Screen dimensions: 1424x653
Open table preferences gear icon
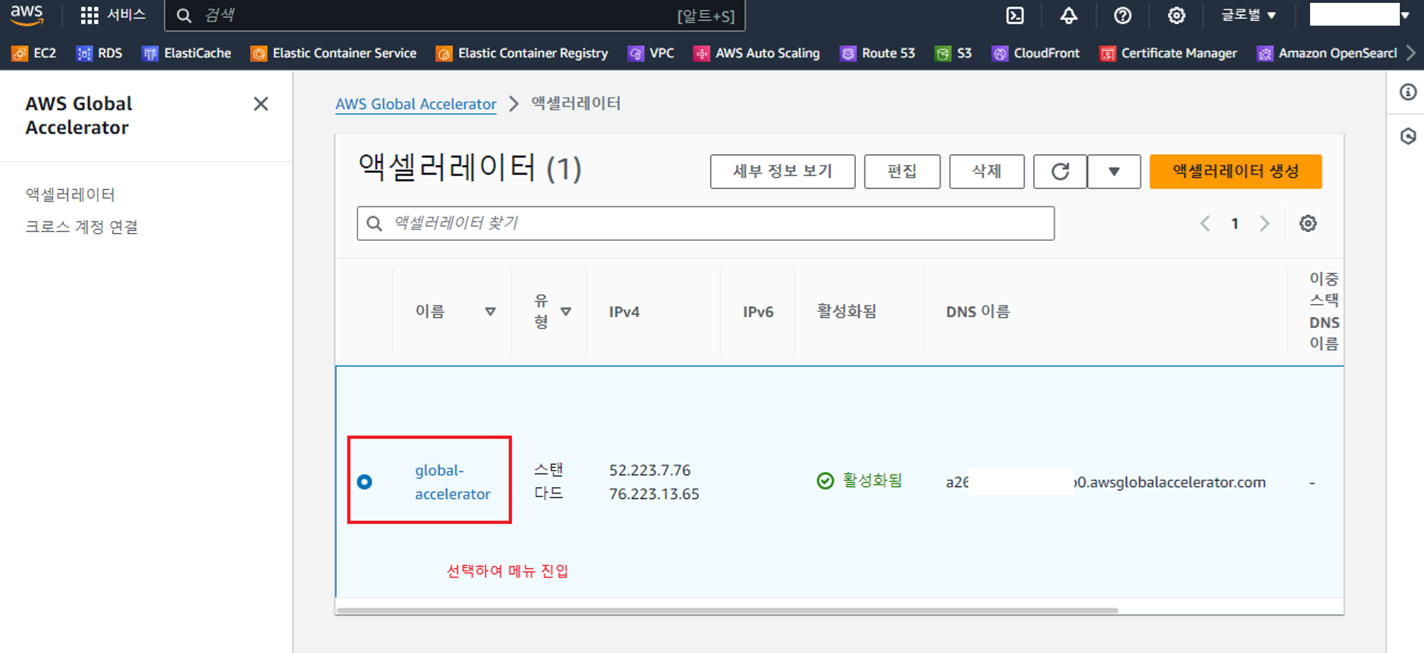point(1308,224)
